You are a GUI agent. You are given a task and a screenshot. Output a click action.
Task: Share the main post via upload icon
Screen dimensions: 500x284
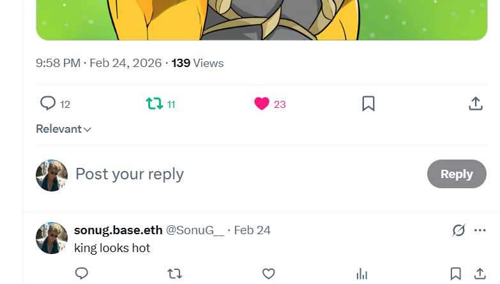476,104
